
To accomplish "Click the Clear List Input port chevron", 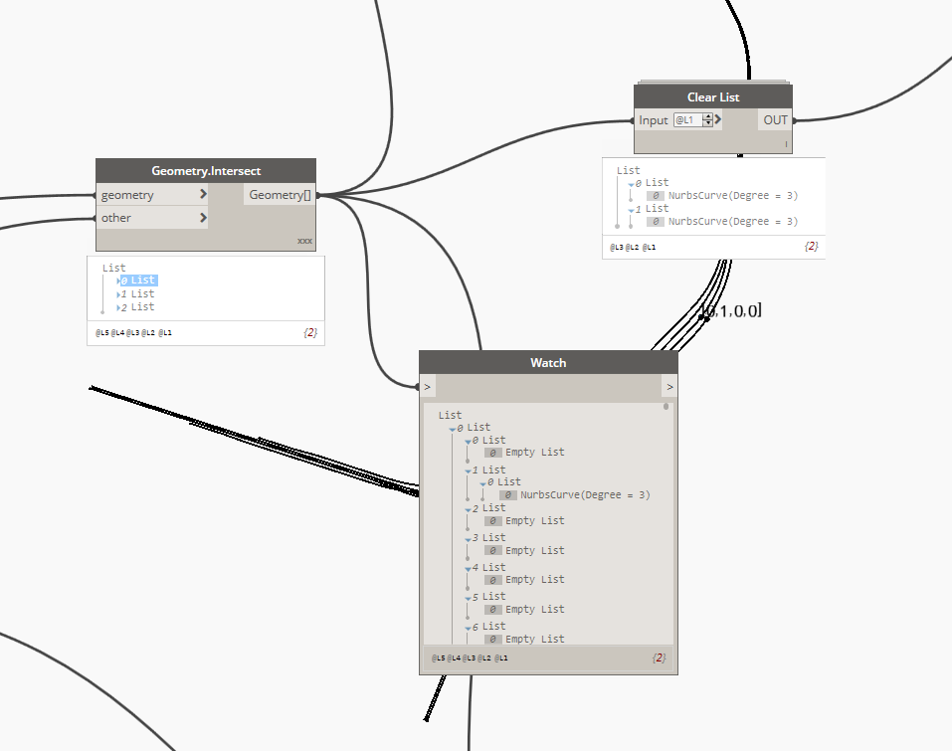I will [x=718, y=120].
